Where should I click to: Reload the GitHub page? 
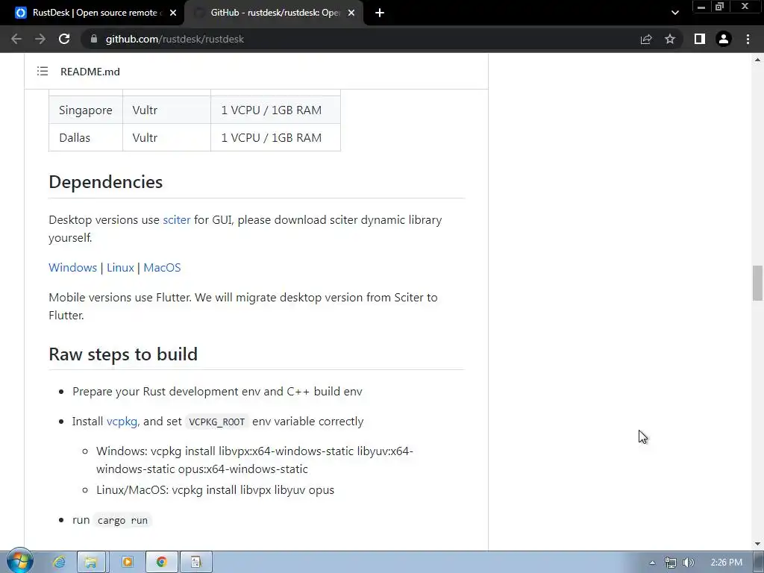[x=64, y=39]
